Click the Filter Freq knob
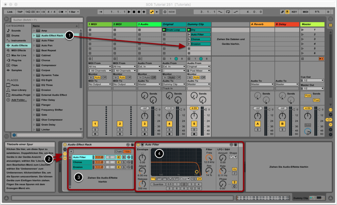Screen dimensions: 337x205 pyautogui.click(x=209, y=157)
